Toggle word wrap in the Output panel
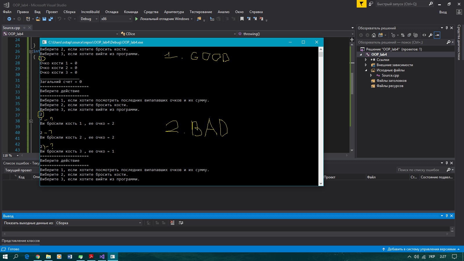Screen dimensions: 464x261 (x=181, y=223)
